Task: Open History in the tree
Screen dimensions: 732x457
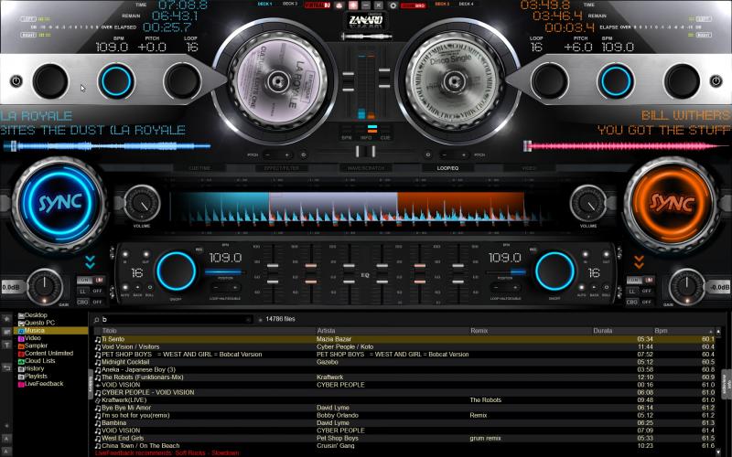Action: coord(34,368)
